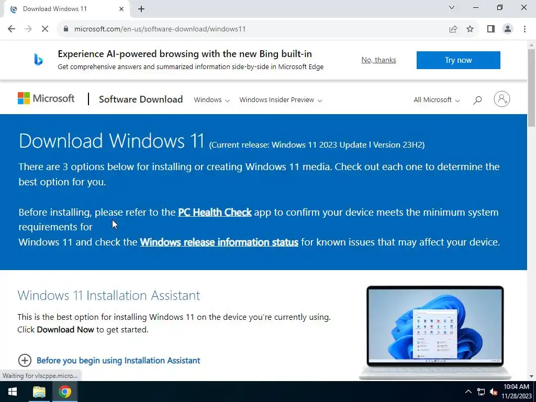
Task: Expand the Windows menu in header
Action: (211, 100)
